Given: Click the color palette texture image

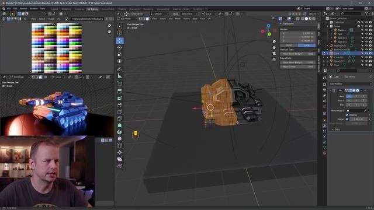Looking at the screenshot, I should [x=57, y=48].
